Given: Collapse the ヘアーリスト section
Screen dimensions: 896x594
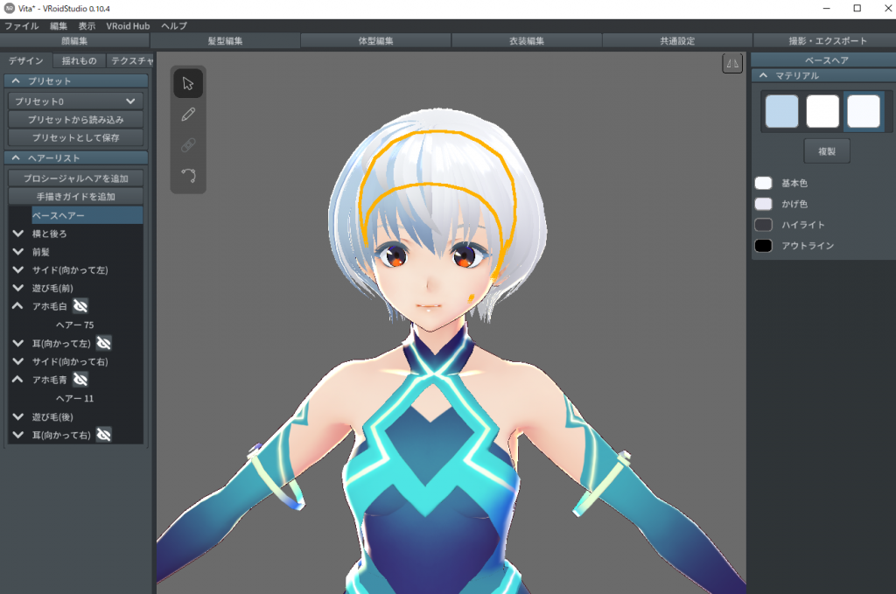Looking at the screenshot, I should [x=17, y=158].
